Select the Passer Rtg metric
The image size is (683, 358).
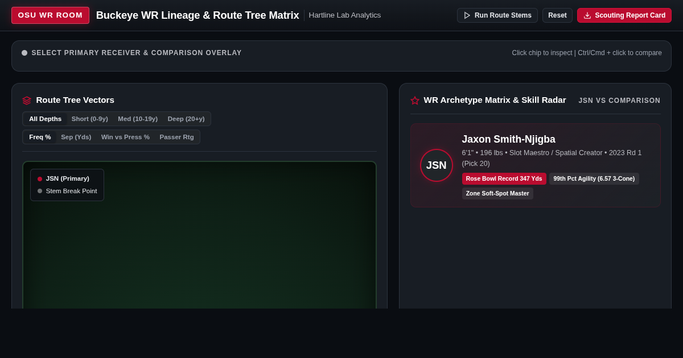click(x=176, y=137)
